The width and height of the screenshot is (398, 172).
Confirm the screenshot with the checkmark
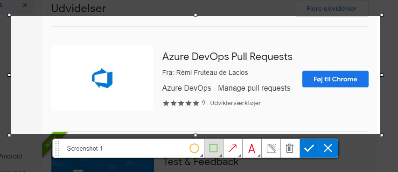309,148
